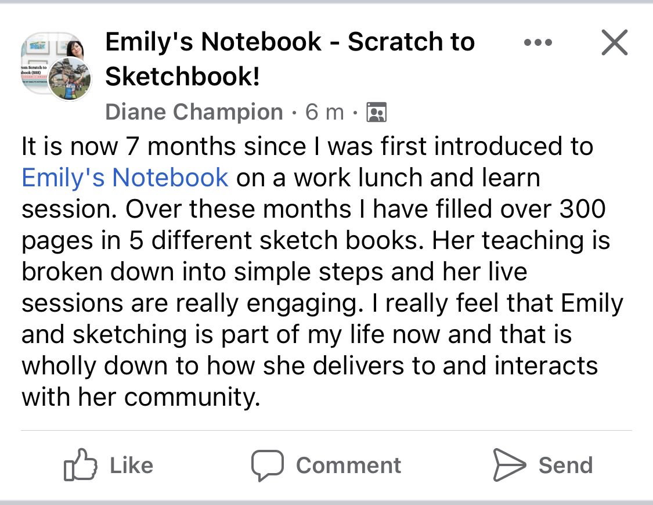Click the post's opening line of text
The width and height of the screenshot is (653, 505).
(307, 146)
